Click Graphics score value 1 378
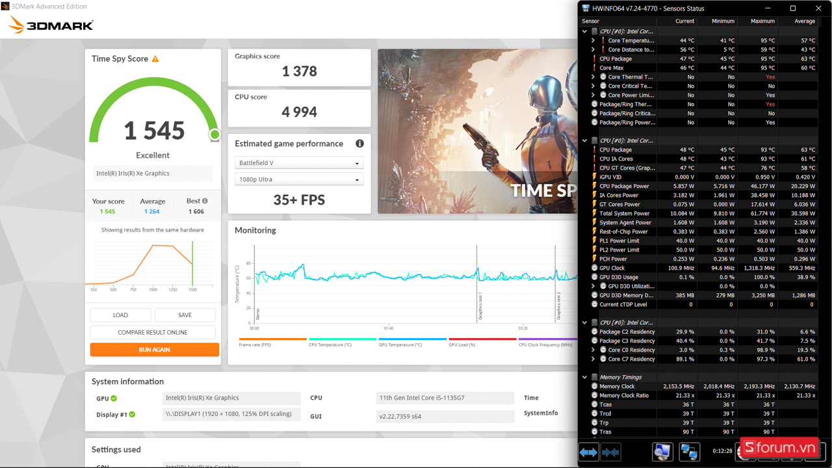 300,71
